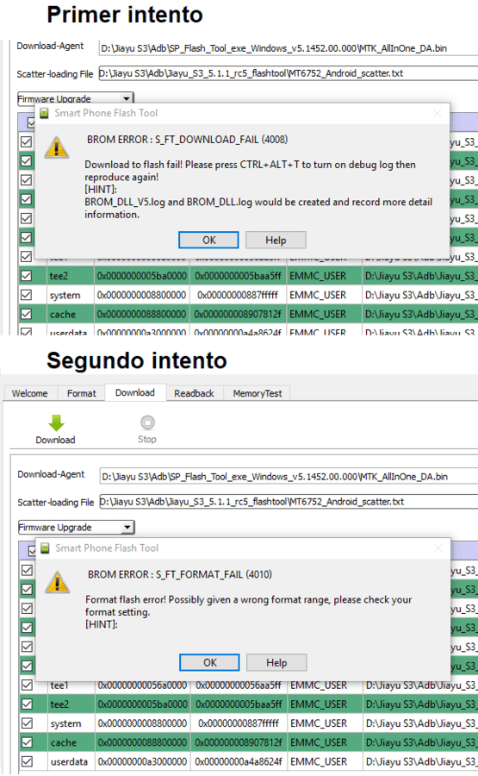Click Help in S_FT_FORMAT_FAIL dialog
Screen dimensions: 478x776
coord(276,663)
